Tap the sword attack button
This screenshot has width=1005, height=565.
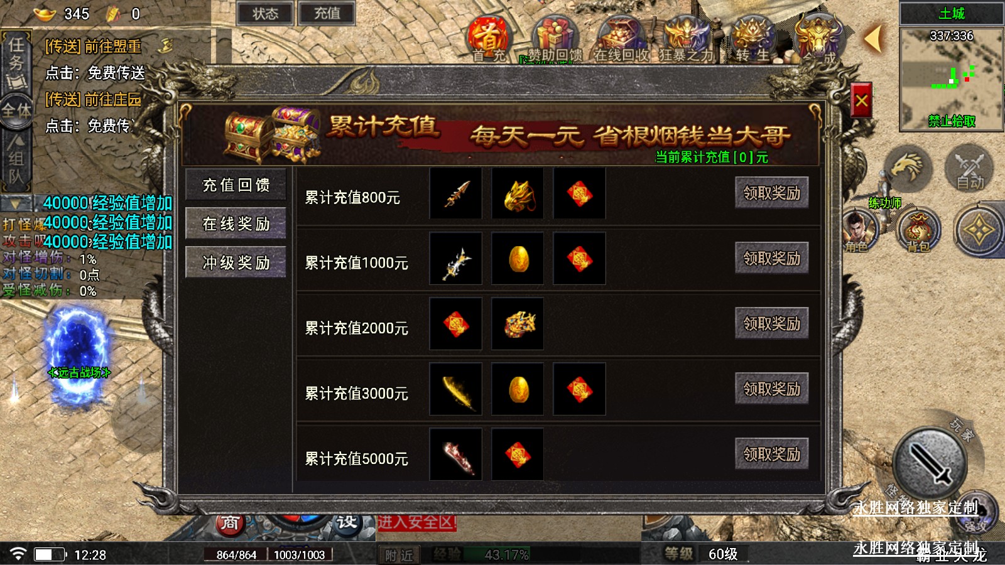pyautogui.click(x=929, y=465)
